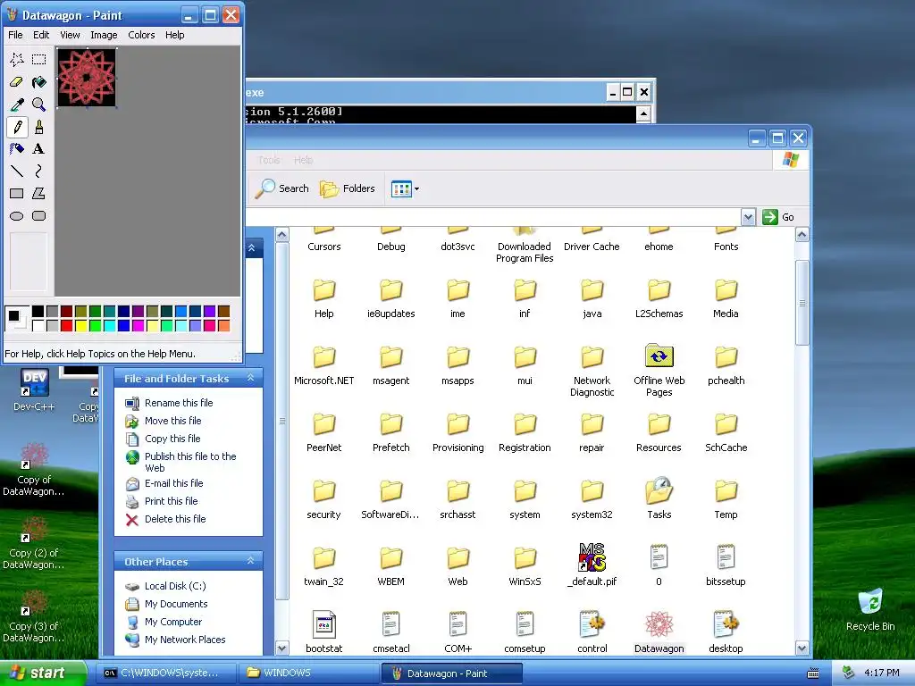Image resolution: width=915 pixels, height=686 pixels.
Task: Open My Computer in Other Places
Action: (173, 622)
